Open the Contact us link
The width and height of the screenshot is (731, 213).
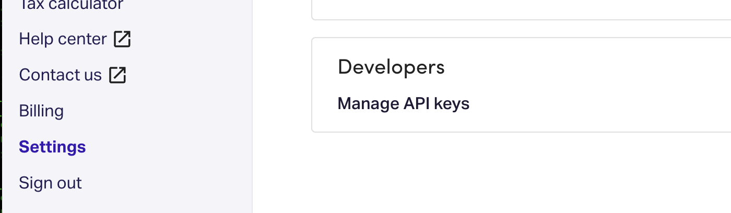click(x=60, y=75)
